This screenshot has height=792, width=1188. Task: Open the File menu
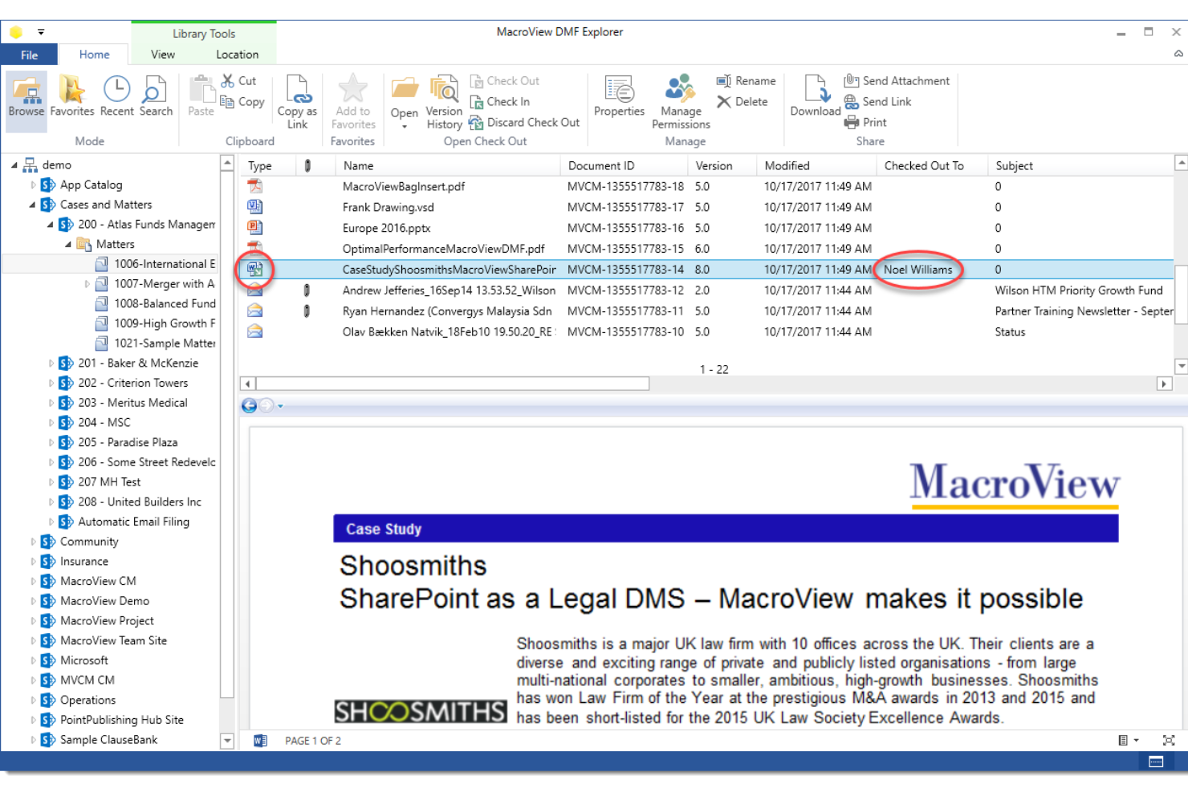[x=29, y=54]
